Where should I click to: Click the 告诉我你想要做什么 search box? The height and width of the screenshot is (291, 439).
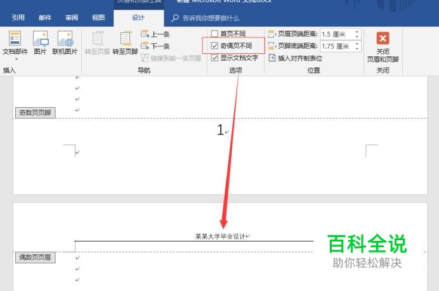pyautogui.click(x=211, y=18)
